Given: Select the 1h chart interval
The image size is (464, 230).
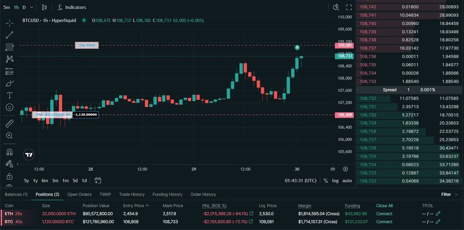Looking at the screenshot, I should pyautogui.click(x=16, y=7).
